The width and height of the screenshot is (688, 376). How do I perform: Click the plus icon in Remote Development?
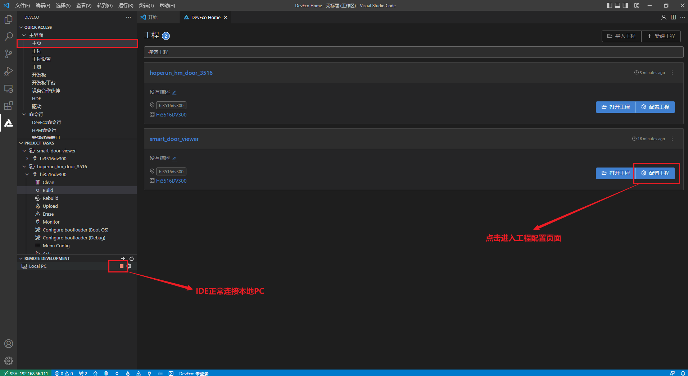[x=123, y=258]
